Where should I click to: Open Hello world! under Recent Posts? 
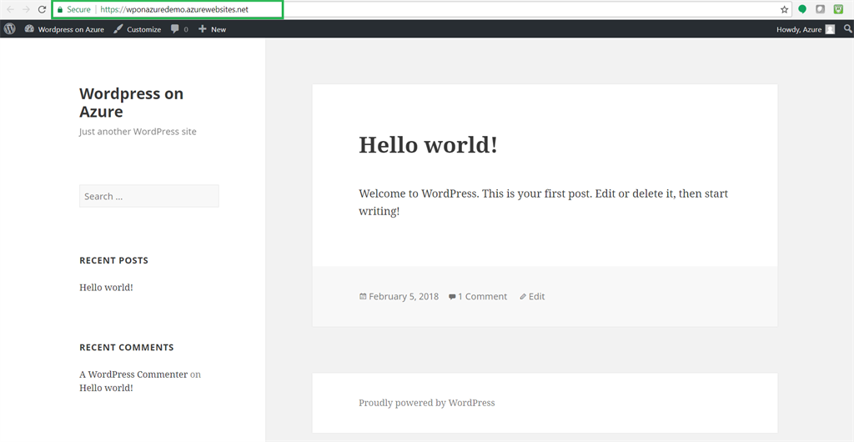pos(106,288)
